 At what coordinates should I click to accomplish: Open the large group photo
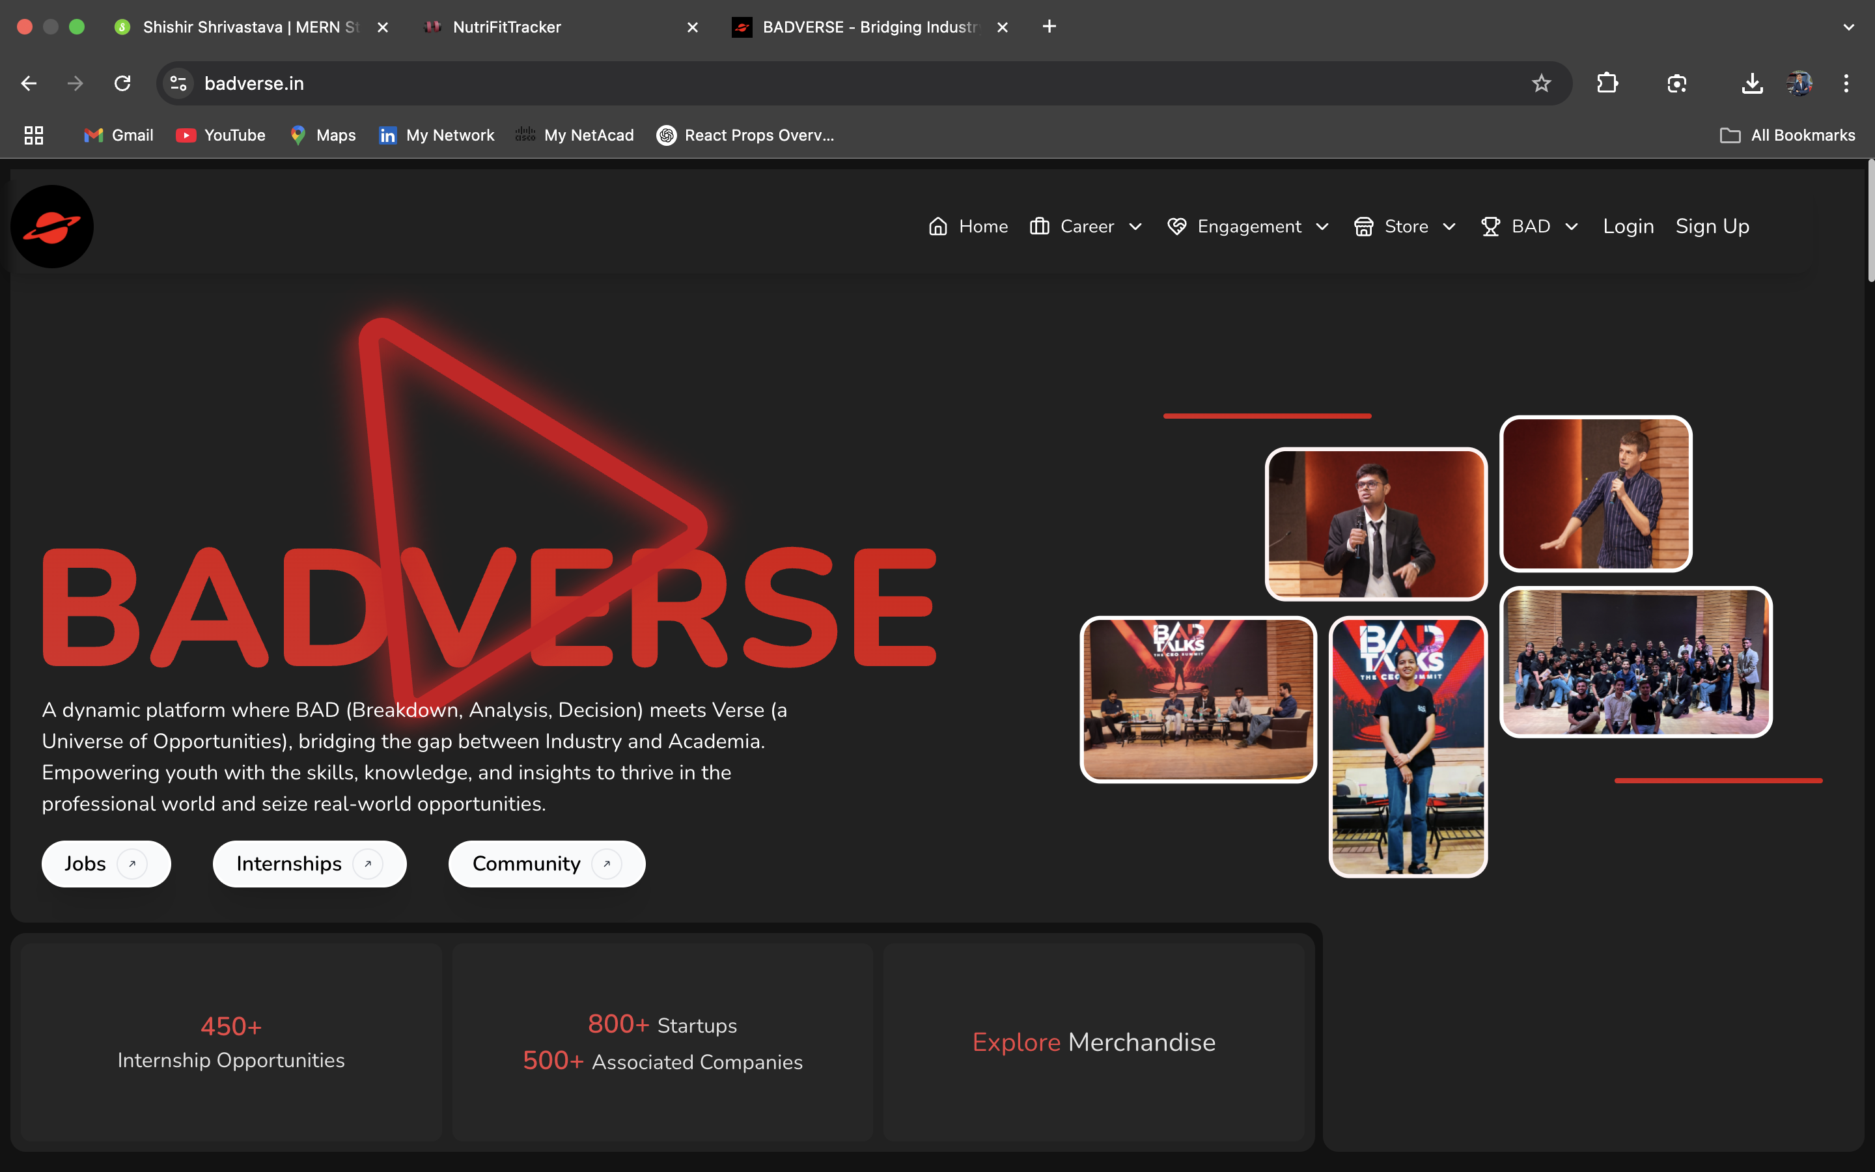(1635, 662)
